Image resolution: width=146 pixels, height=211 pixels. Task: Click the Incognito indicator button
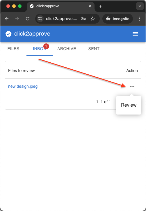[x=118, y=19]
